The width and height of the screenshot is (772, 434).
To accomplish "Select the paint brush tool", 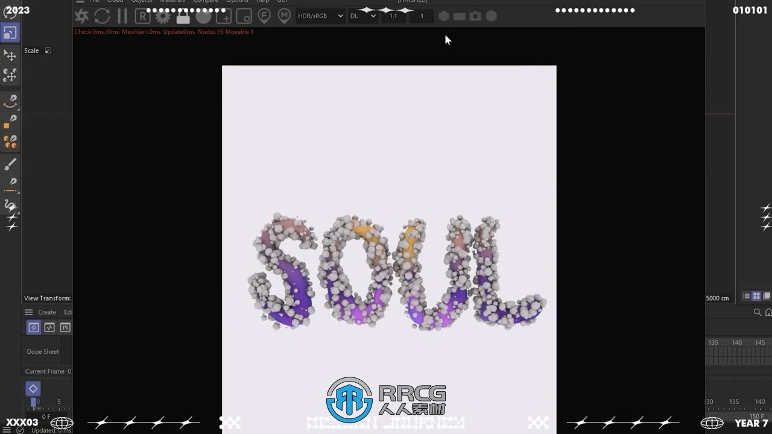I will (x=10, y=164).
